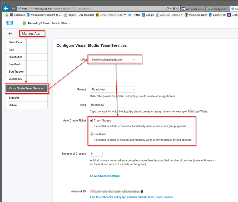This screenshot has height=202, width=238.
Task: Open the DemoApp1.Droid app switcher dropdown
Action: click(x=70, y=23)
